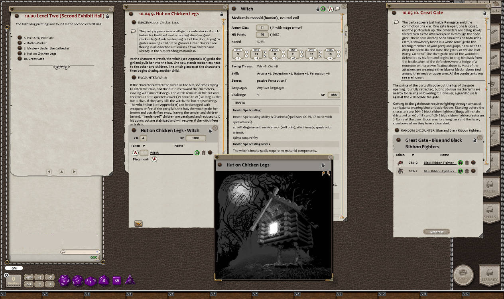This screenshot has height=299, width=504.
Task: Roll the purple d4 die
Action: coord(129,281)
